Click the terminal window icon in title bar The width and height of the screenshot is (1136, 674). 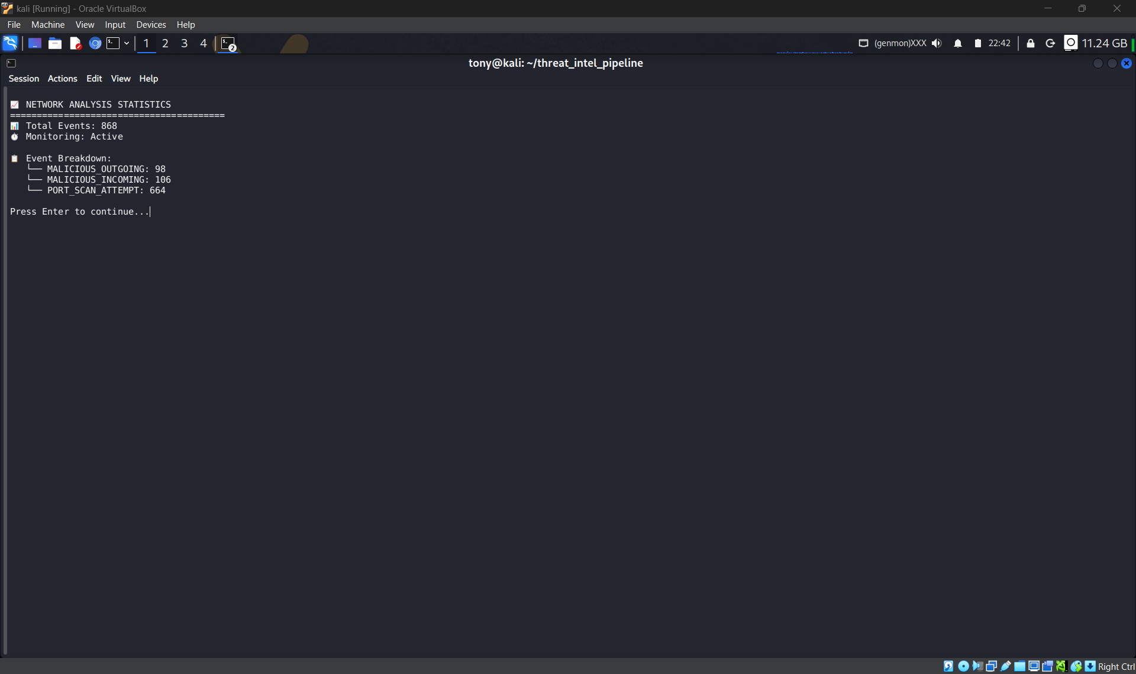coord(11,63)
